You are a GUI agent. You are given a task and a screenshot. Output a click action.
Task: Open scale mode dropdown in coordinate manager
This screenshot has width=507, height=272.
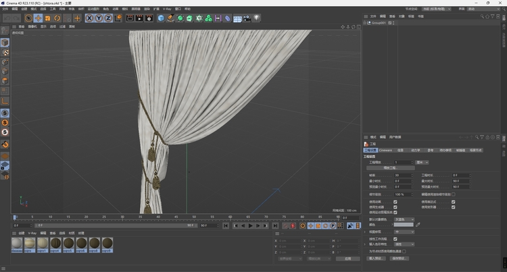[x=319, y=259]
